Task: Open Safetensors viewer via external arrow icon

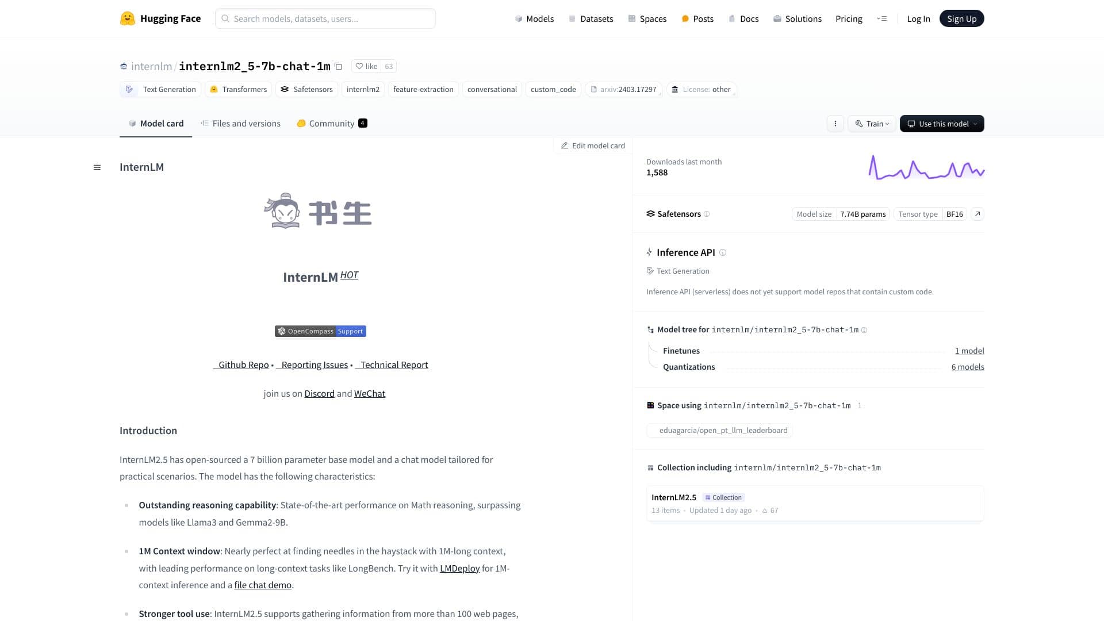Action: pos(977,213)
